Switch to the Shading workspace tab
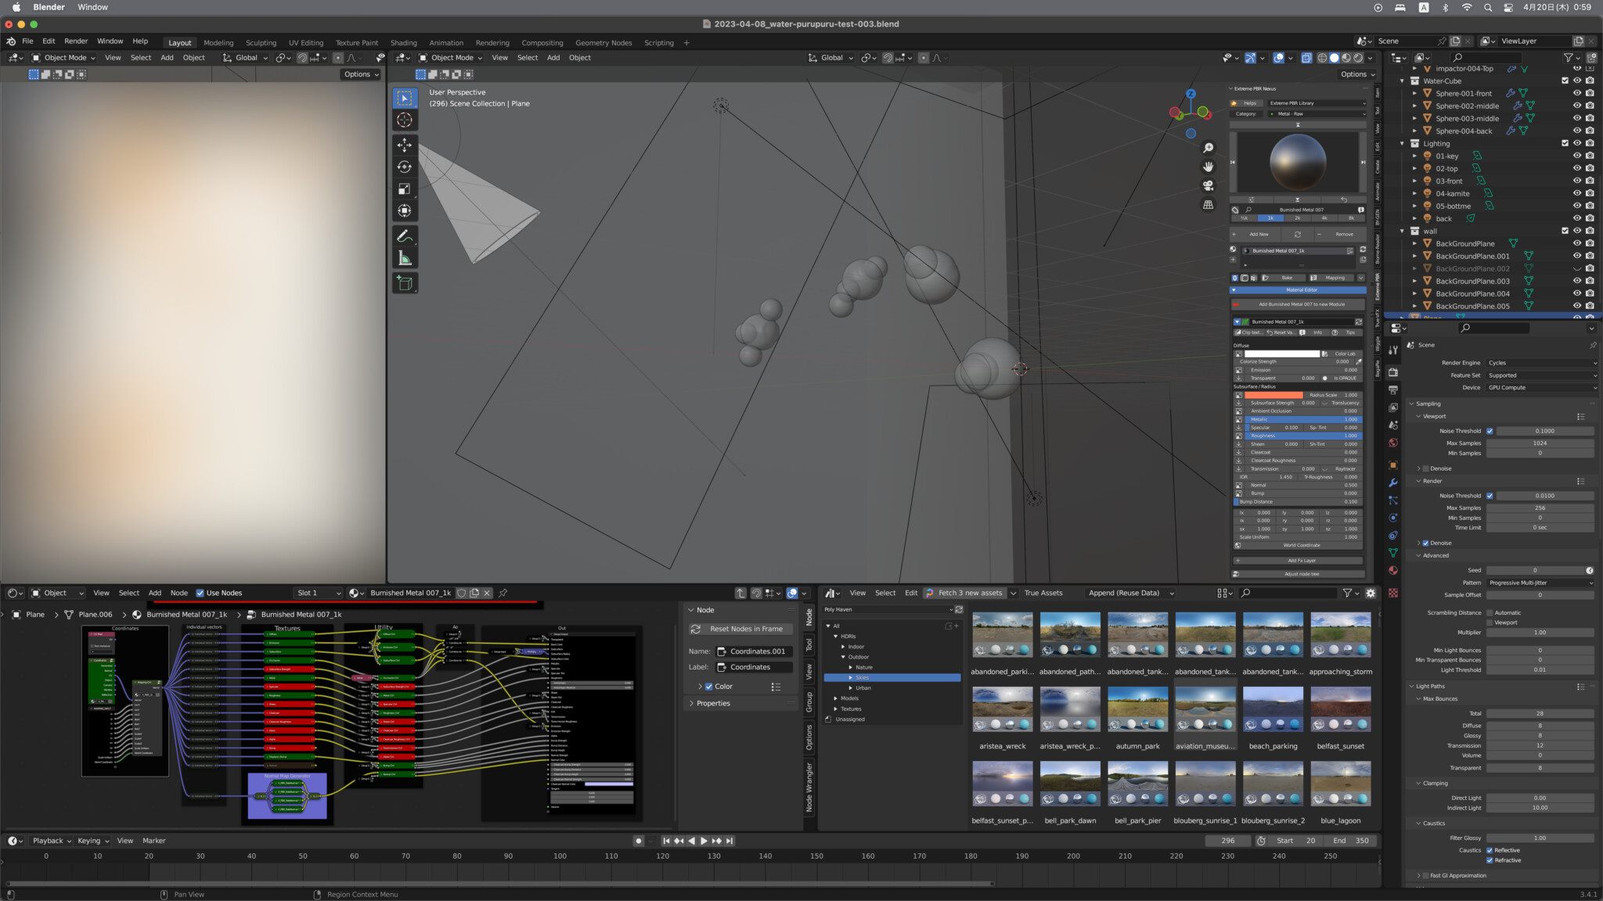This screenshot has width=1603, height=901. [x=404, y=43]
